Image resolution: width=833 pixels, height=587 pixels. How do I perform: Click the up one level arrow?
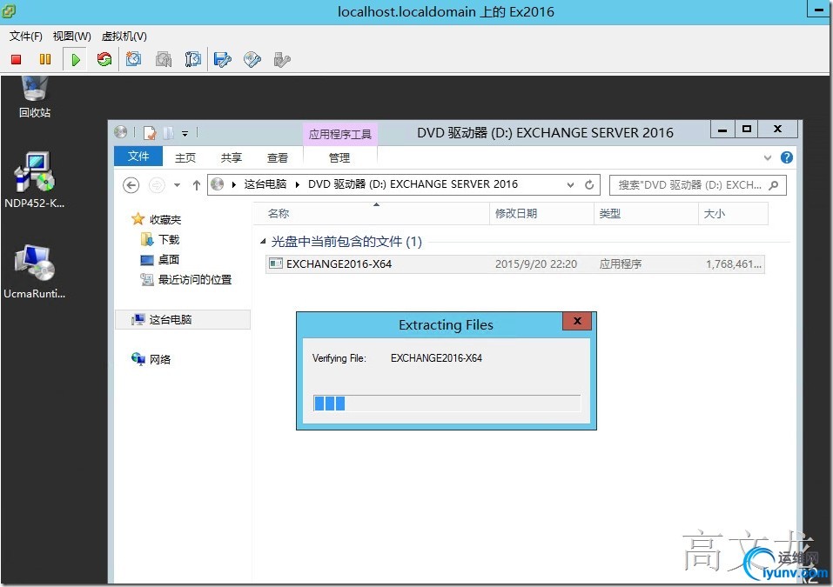pos(197,185)
